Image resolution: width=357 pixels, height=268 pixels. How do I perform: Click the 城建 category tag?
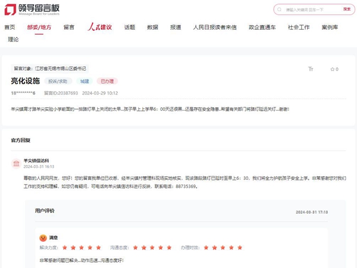(84, 82)
